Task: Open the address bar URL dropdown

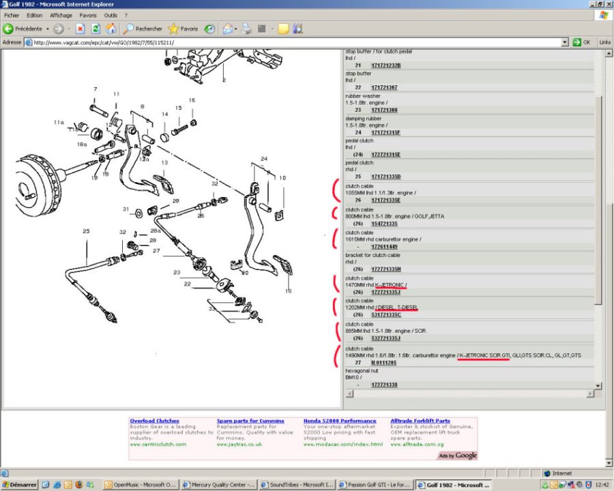Action: click(x=565, y=42)
